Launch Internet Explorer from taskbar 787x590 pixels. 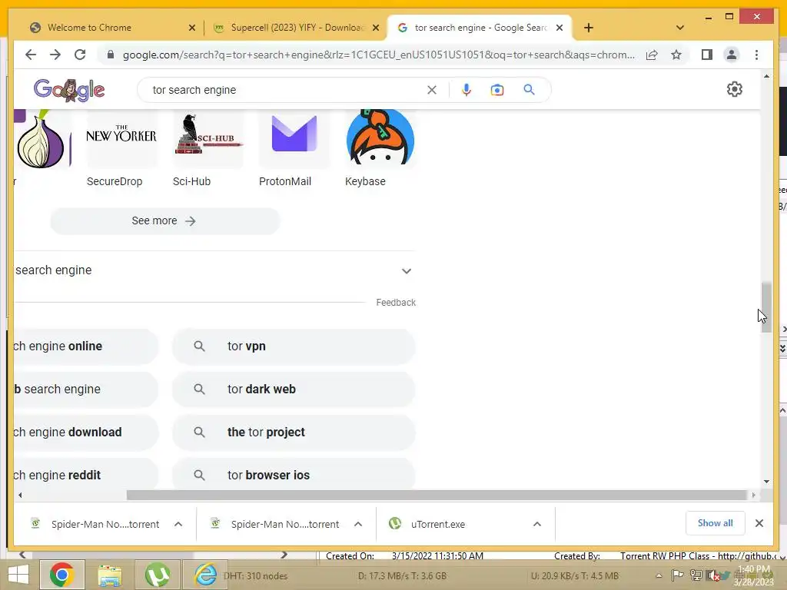coord(205,575)
